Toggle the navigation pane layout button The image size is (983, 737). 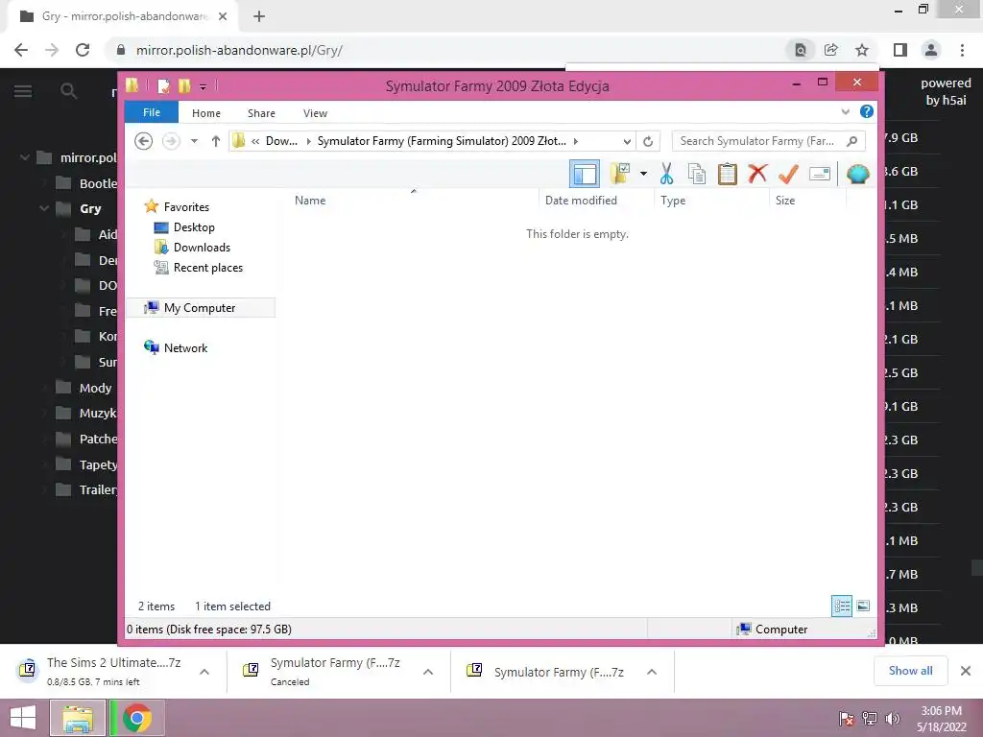585,174
